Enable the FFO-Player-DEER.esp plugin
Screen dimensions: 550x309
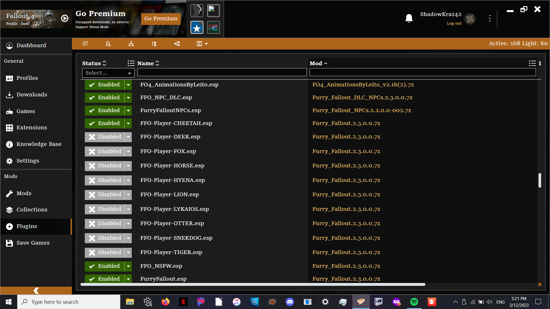[105, 137]
